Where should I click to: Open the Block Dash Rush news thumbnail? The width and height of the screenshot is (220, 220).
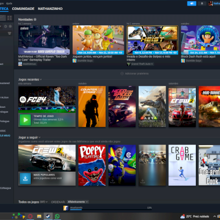coord(200,40)
